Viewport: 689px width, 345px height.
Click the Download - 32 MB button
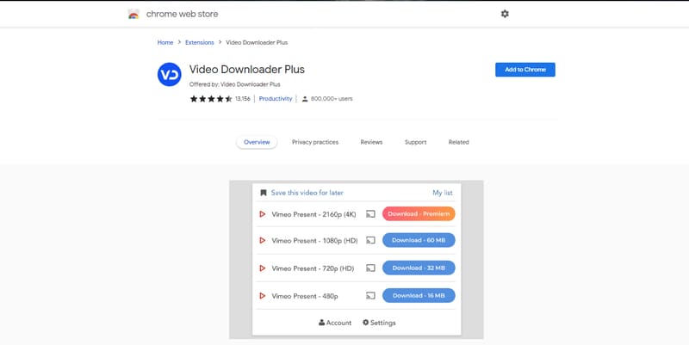click(419, 268)
